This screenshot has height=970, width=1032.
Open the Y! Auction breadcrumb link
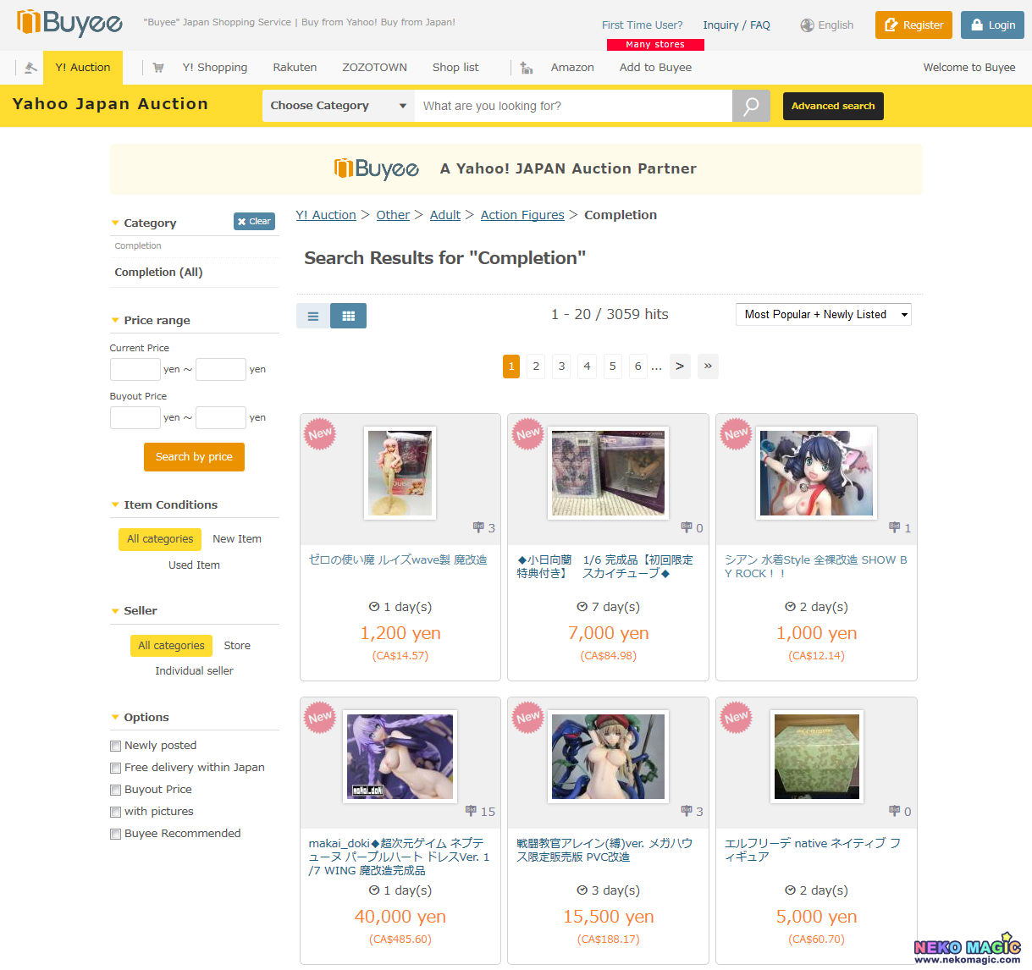pyautogui.click(x=326, y=215)
